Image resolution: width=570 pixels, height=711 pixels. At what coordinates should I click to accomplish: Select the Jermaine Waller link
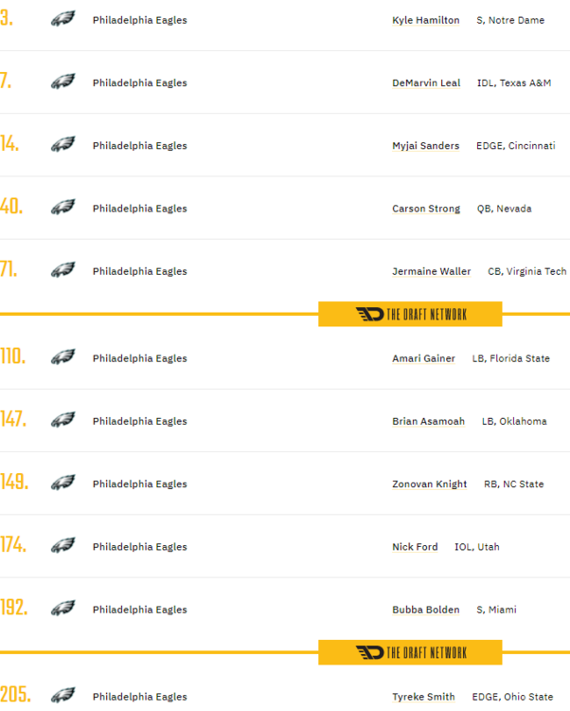click(x=431, y=271)
